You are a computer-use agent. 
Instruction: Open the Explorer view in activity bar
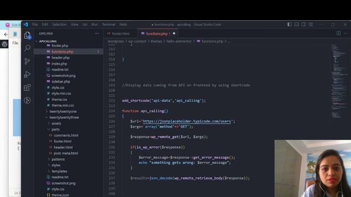(x=27, y=35)
